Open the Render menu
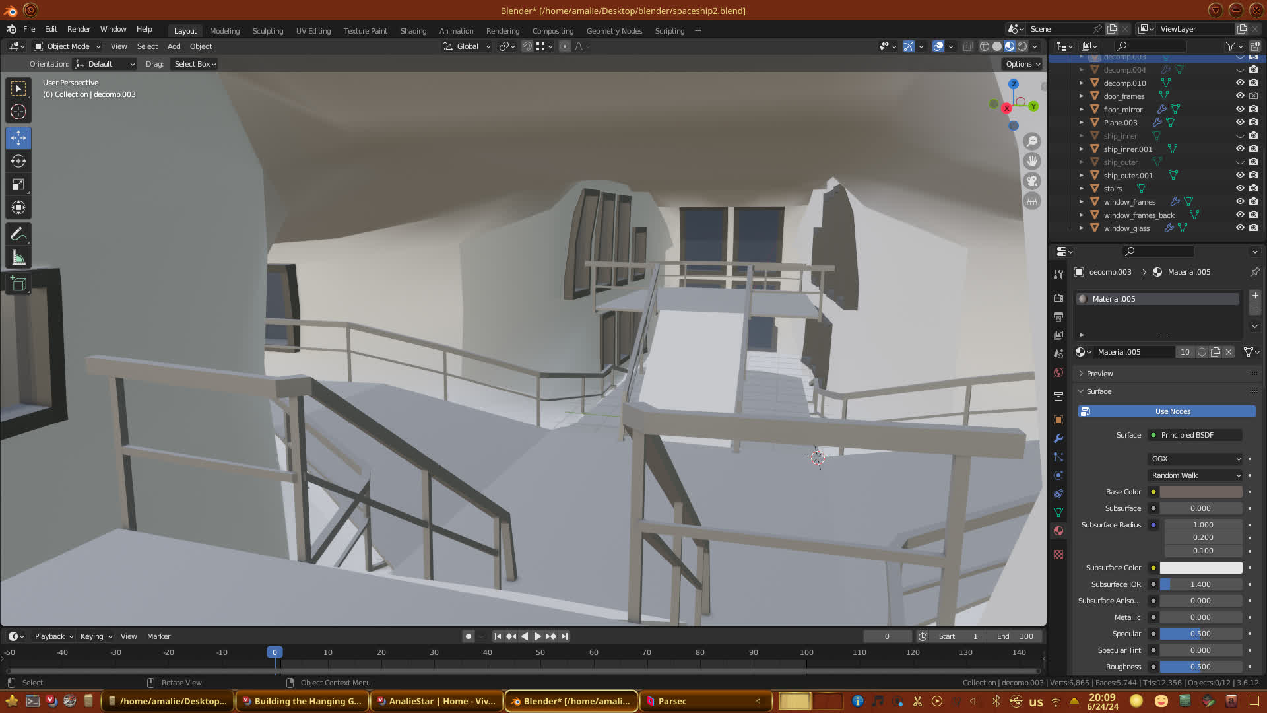 point(79,29)
